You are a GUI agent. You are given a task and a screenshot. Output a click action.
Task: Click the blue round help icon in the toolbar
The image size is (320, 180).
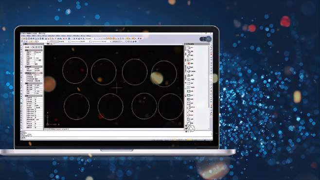(x=69, y=38)
